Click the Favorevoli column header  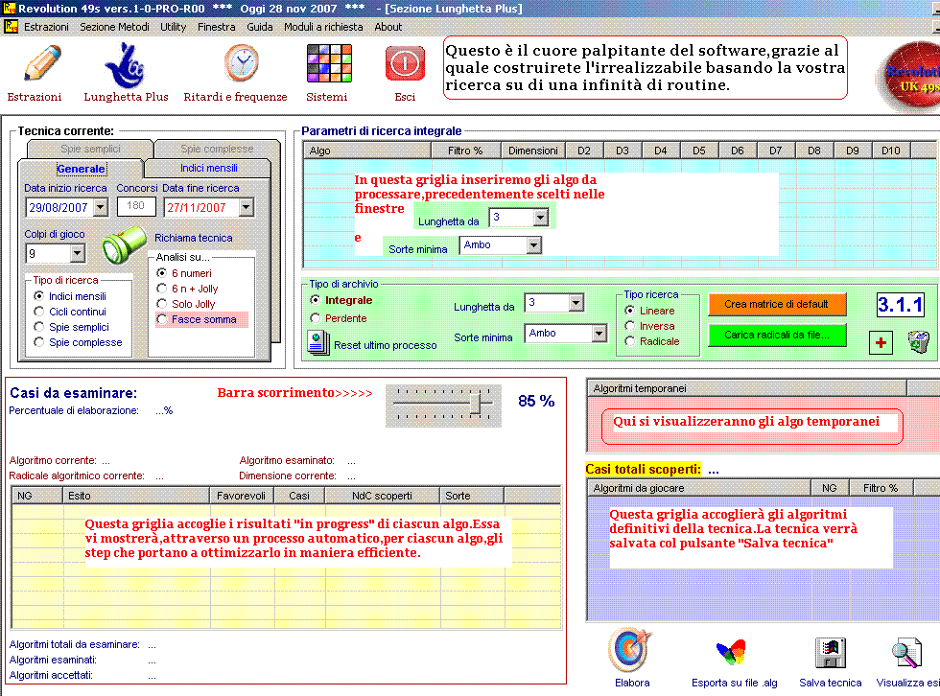[x=241, y=496]
